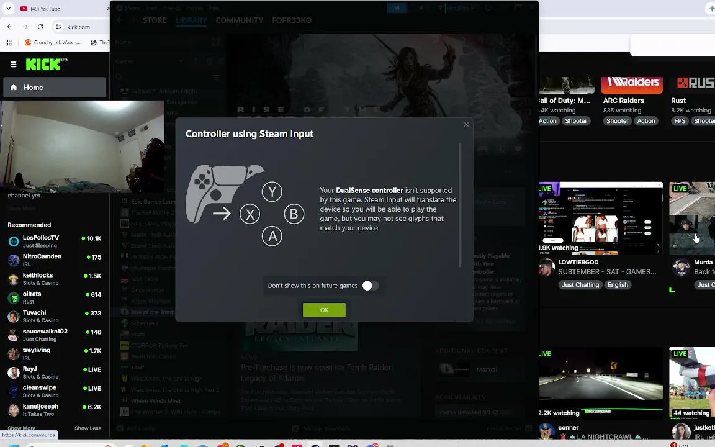
Task: Open Murda live stream thumbnail
Action: pyautogui.click(x=692, y=218)
